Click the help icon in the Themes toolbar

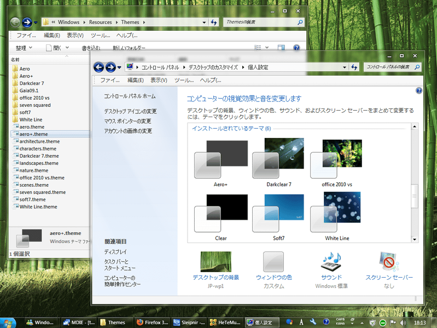click(296, 48)
